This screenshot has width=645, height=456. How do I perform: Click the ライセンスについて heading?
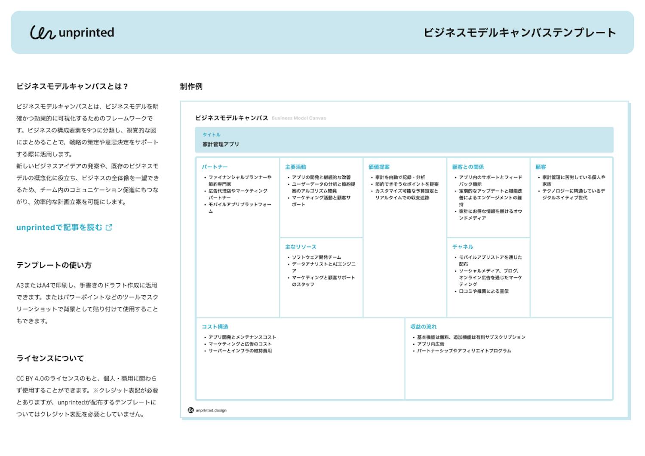click(50, 358)
